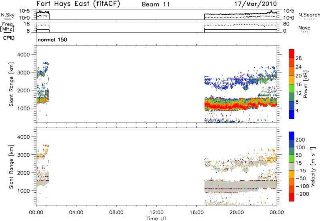The width and height of the screenshot is (320, 221).
Task: Click the 'Fort Hays East (fitACF)' title
Action: click(x=78, y=4)
